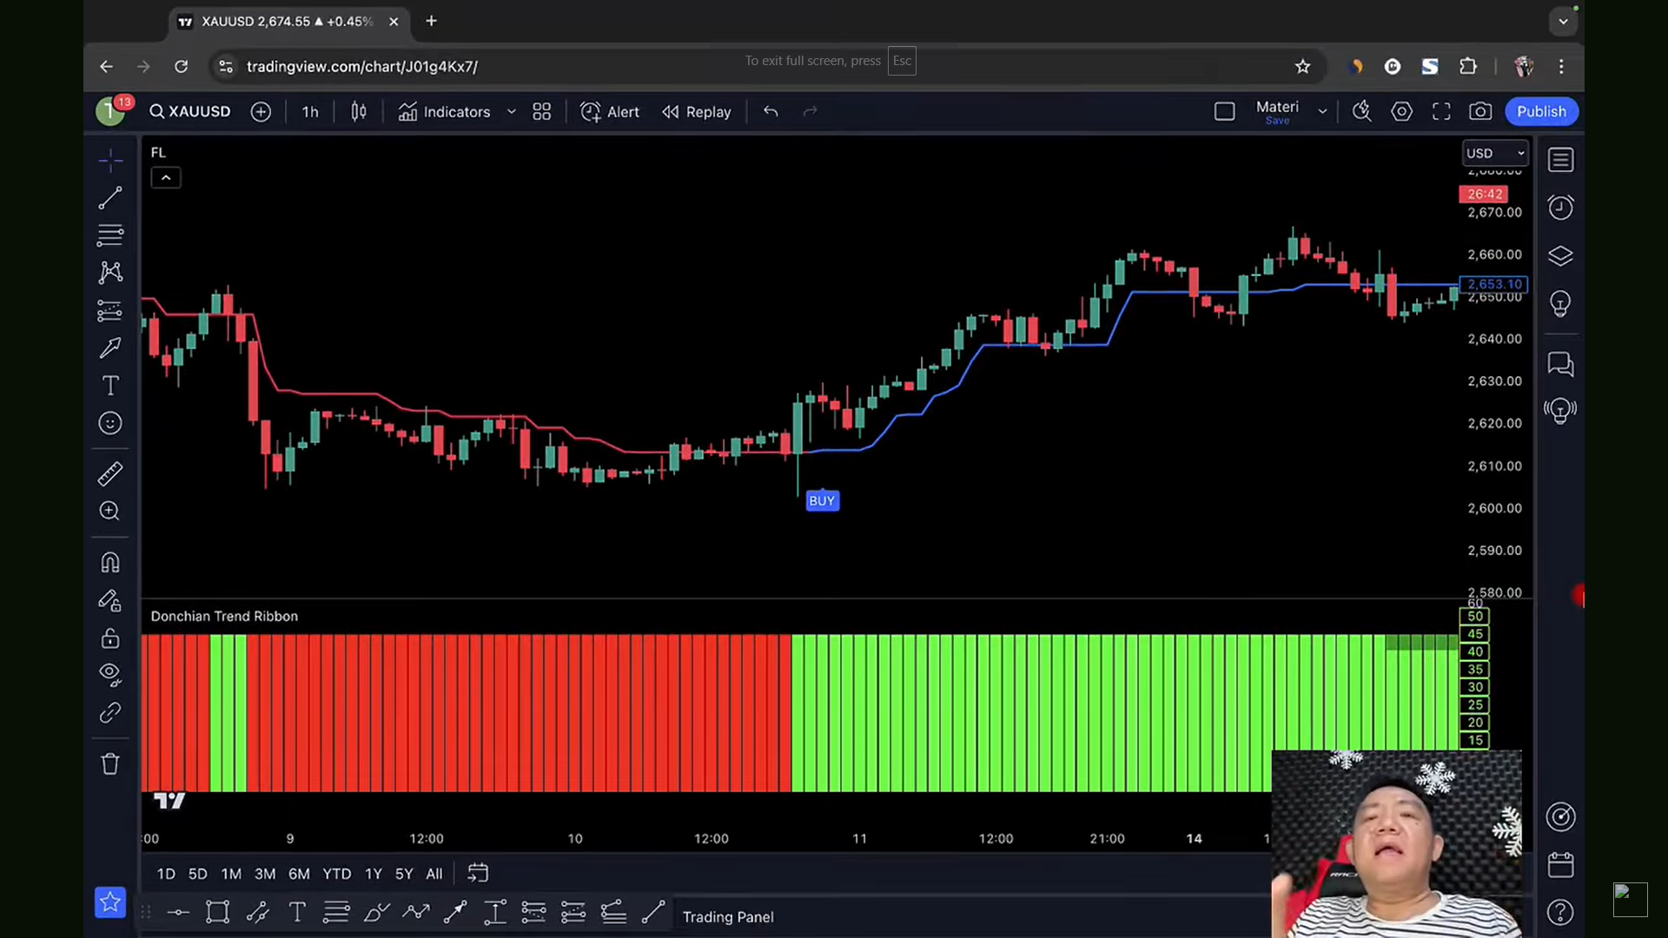The image size is (1668, 938).
Task: Select the trend line drawing tool
Action: [x=110, y=198]
